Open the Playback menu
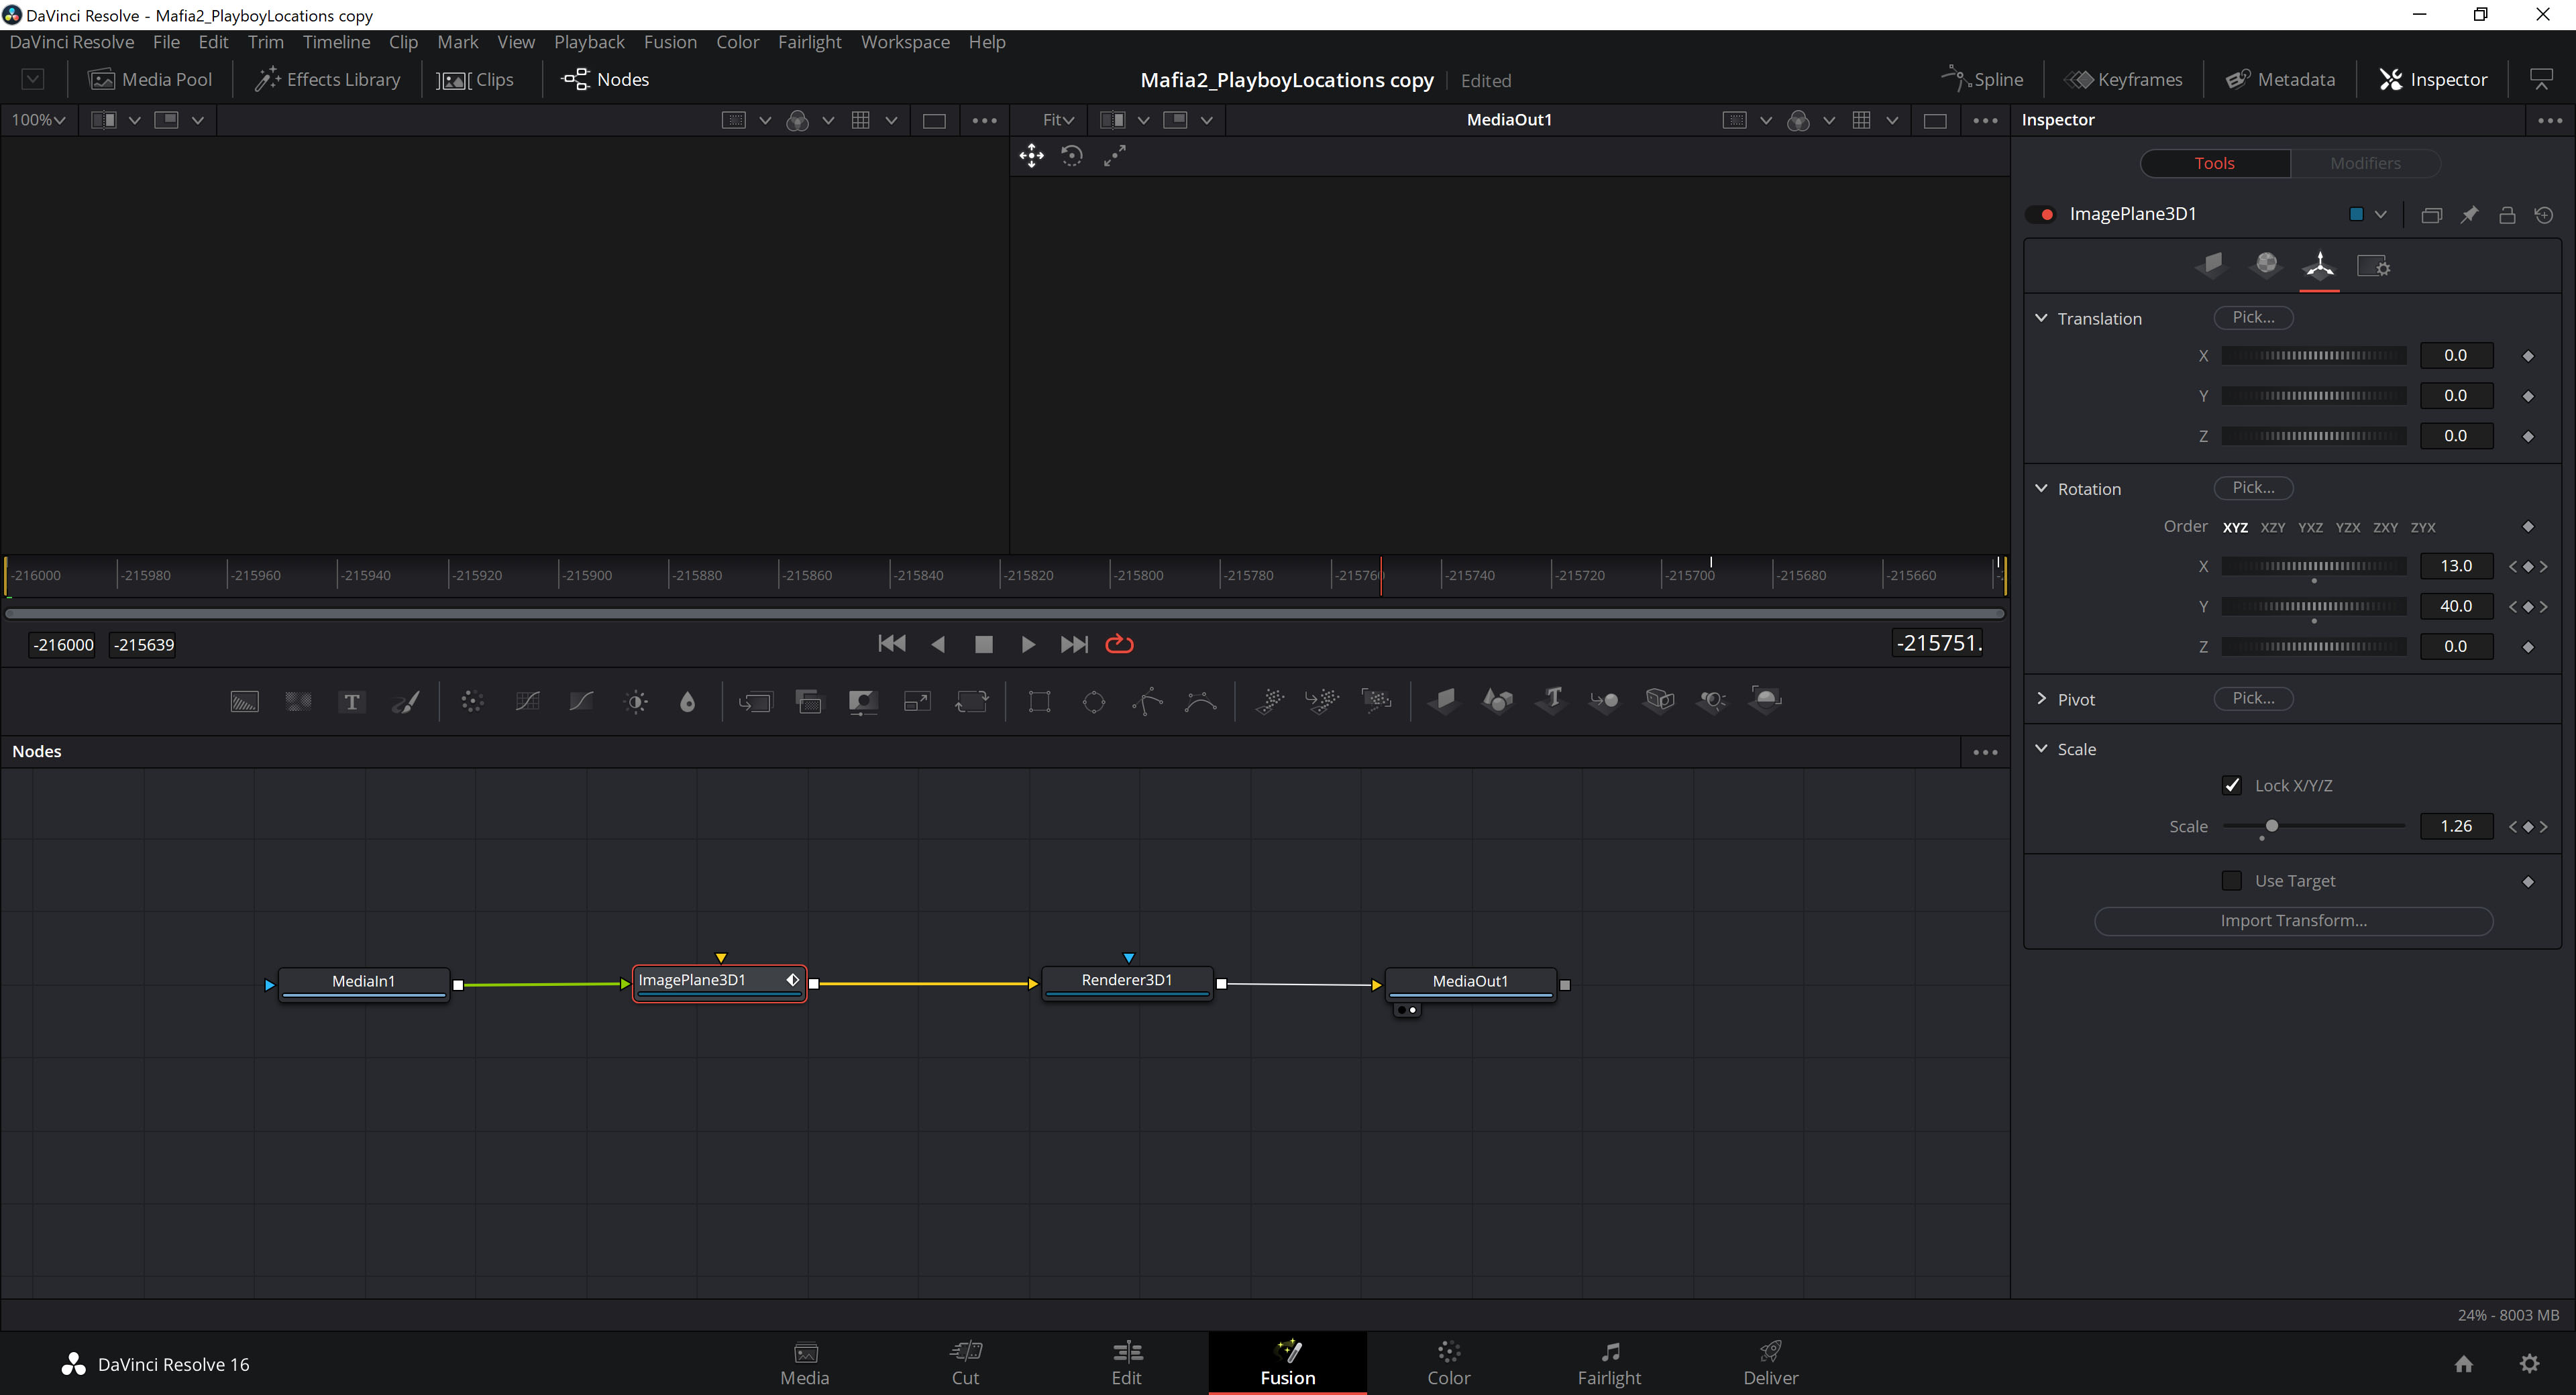This screenshot has height=1395, width=2576. click(x=589, y=42)
